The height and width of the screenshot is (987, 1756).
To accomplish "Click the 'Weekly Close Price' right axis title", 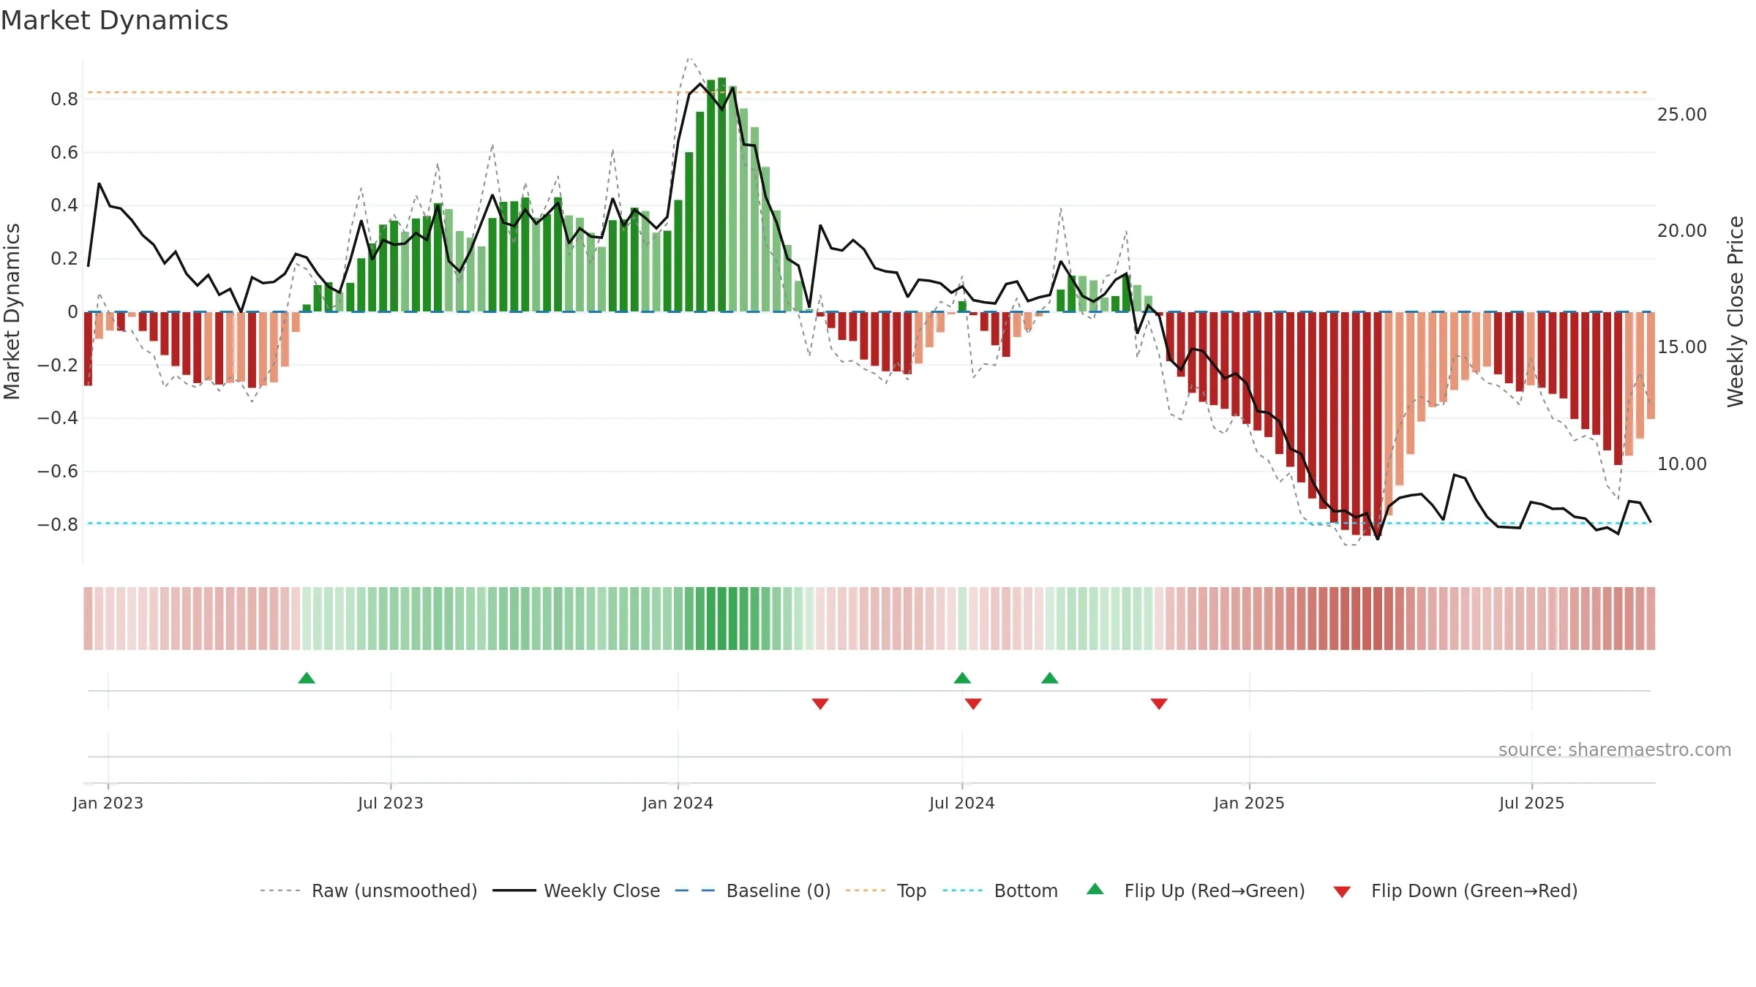I will (x=1736, y=311).
